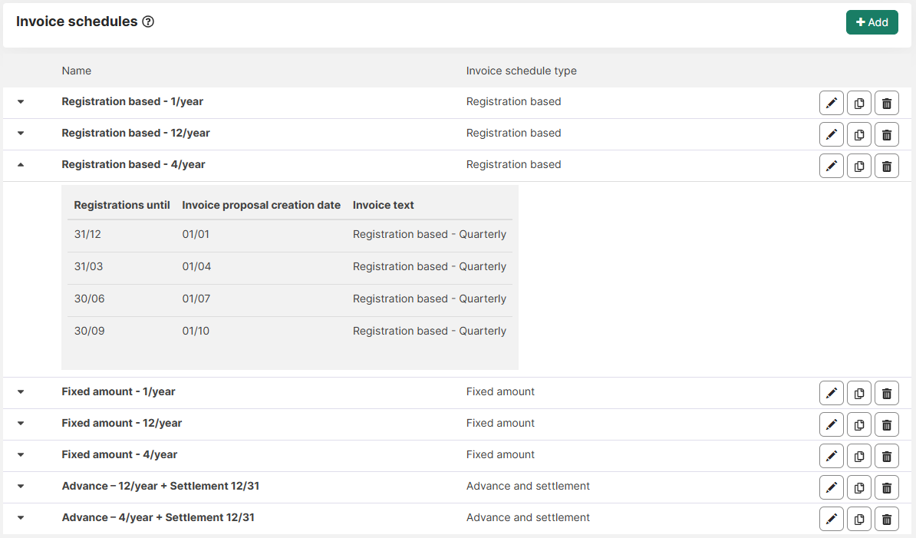Collapse the Registration based - 4/year row

click(21, 165)
